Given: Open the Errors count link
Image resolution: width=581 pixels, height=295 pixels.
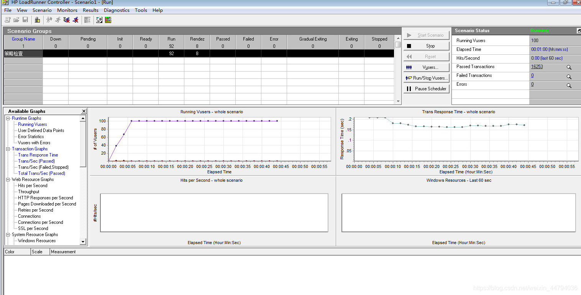Looking at the screenshot, I should [532, 84].
